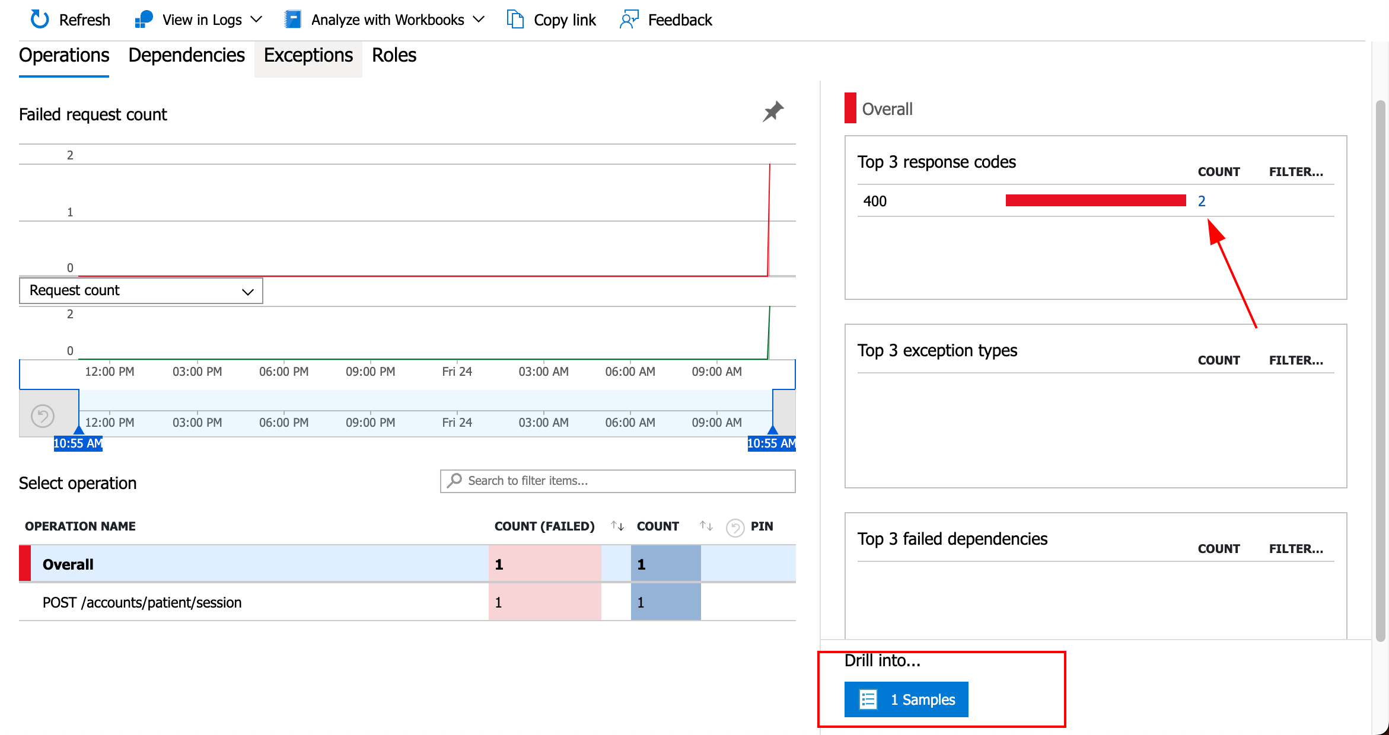This screenshot has width=1389, height=735.
Task: Click the Feedback icon
Action: click(x=629, y=20)
